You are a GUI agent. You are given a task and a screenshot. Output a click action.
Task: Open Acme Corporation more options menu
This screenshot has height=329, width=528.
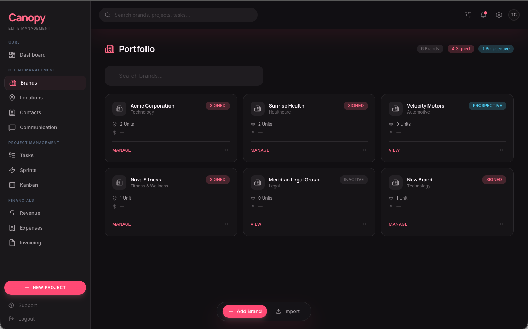pos(226,150)
